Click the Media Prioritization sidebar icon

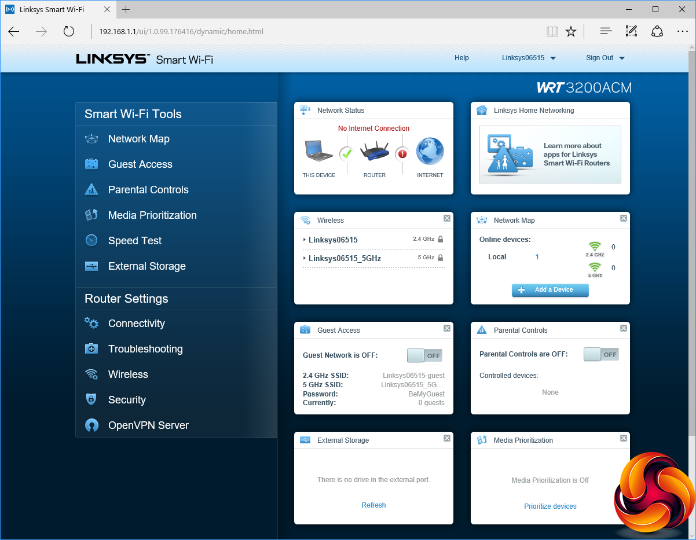[91, 215]
